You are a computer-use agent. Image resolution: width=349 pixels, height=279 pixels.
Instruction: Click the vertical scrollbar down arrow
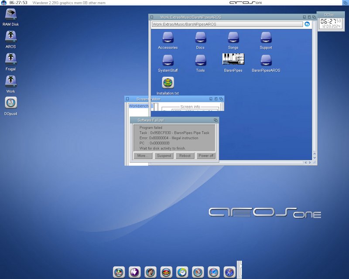click(315, 158)
